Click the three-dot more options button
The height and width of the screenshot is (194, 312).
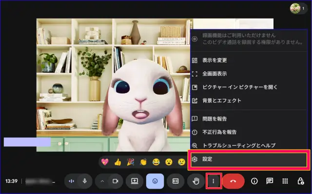tap(214, 181)
